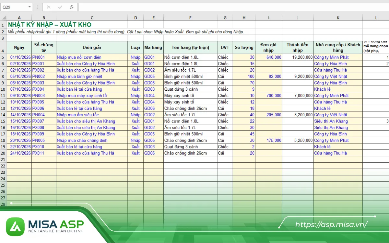Click the Đơn giá nhập header cell
The width and height of the screenshot is (389, 243).
coord(268,48)
